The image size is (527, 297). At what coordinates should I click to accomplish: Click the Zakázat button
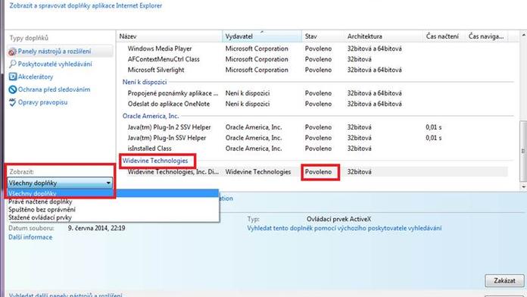[504, 280]
